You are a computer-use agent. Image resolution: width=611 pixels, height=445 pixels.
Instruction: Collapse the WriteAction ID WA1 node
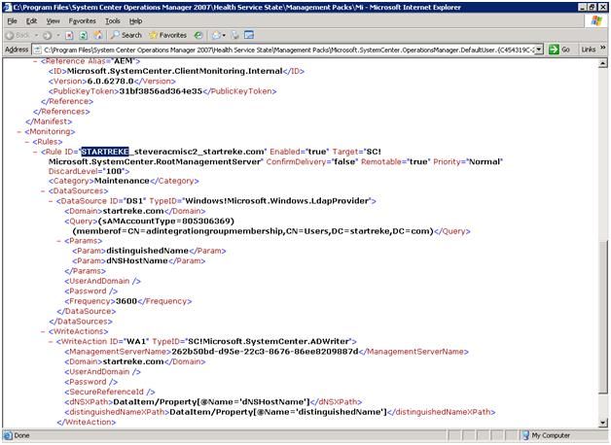pos(51,342)
